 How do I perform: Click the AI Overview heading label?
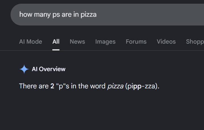(x=49, y=69)
